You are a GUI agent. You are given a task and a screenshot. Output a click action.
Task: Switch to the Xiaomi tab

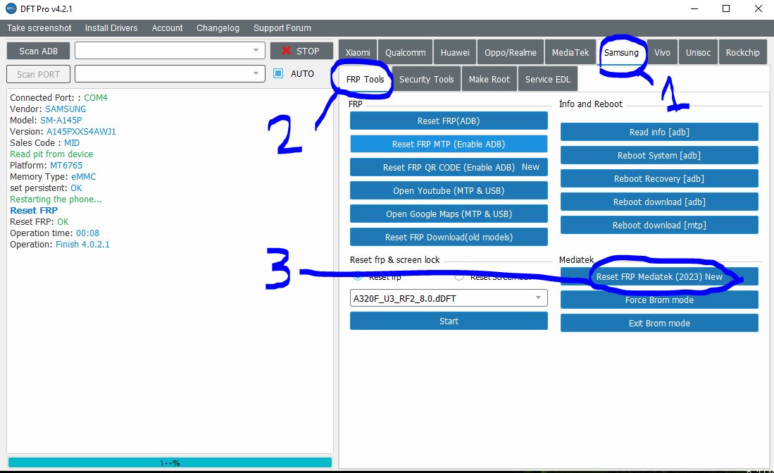click(x=358, y=52)
